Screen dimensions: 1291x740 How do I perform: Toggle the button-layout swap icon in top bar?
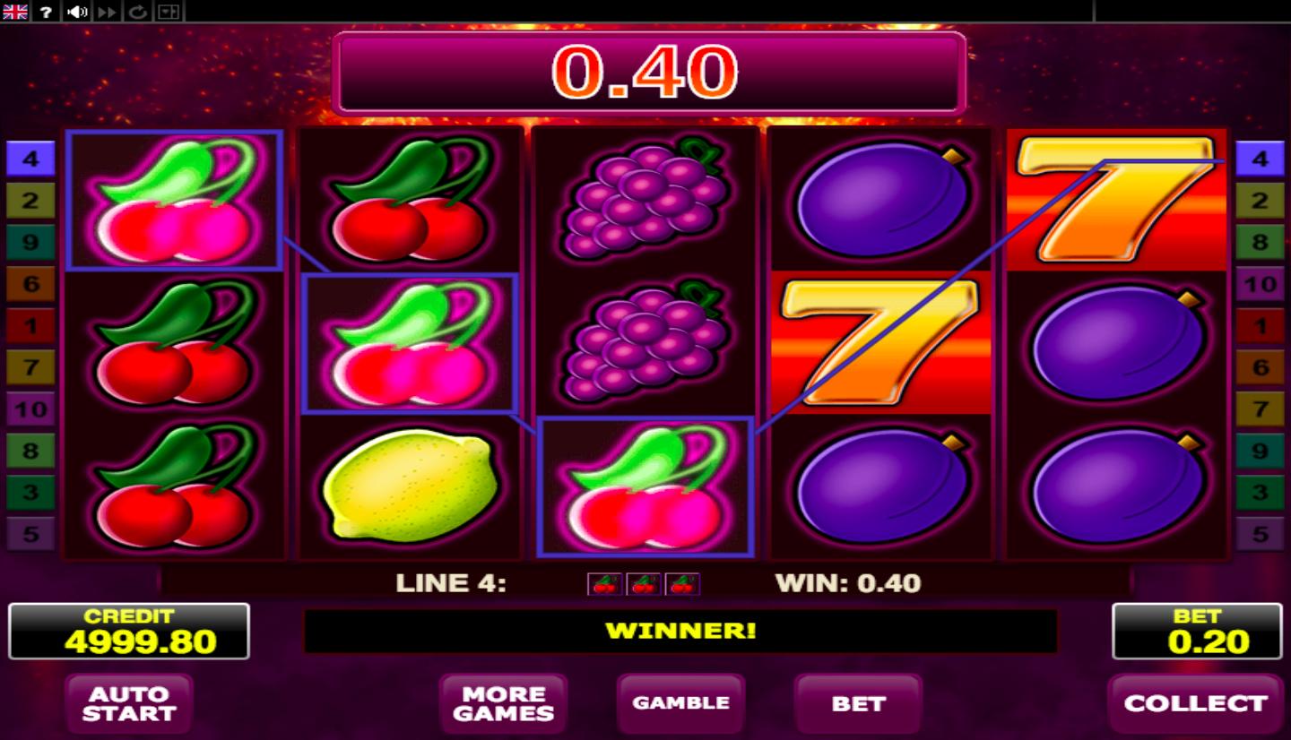click(x=168, y=12)
